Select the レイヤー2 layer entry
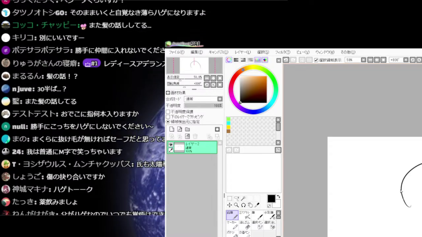422x237 pixels. [192, 147]
